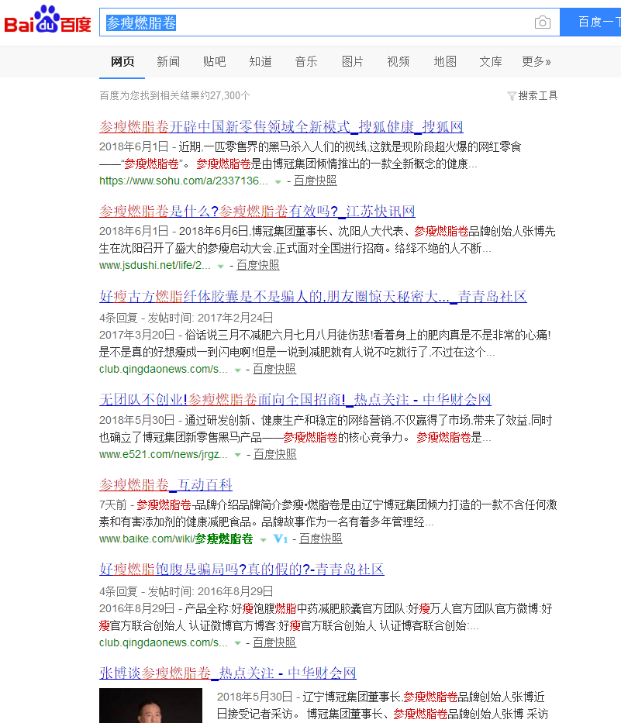The image size is (621, 723).
Task: Go to the 知道 tab
Action: tap(260, 61)
